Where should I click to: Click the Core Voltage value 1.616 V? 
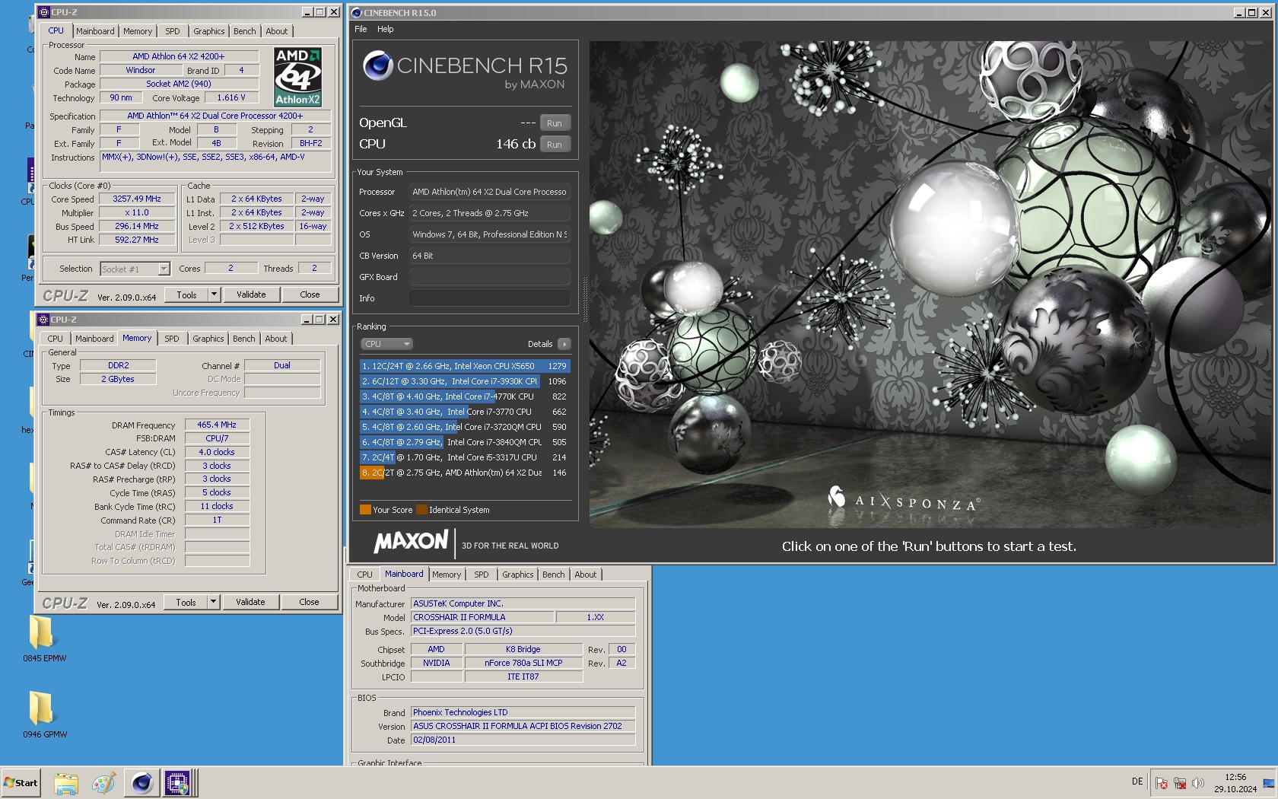[231, 98]
